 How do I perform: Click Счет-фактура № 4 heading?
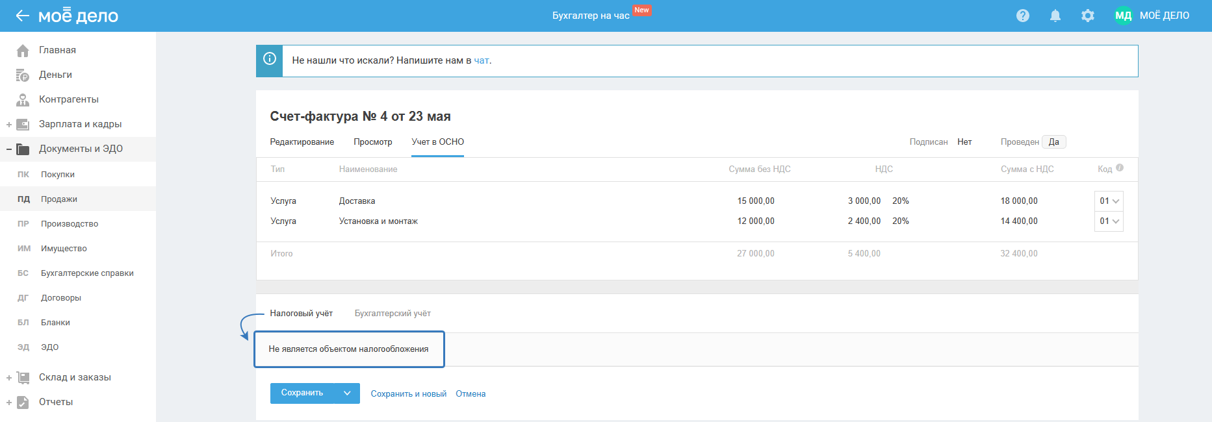(x=360, y=116)
